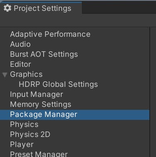Open the Editor settings category
Image resolution: width=156 pixels, height=157 pixels.
(20, 64)
